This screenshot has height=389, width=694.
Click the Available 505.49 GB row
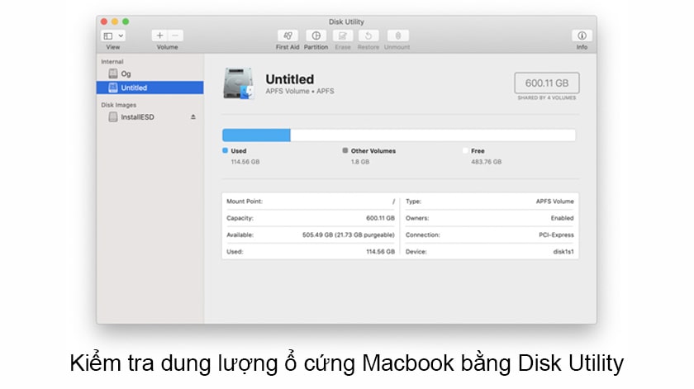click(311, 235)
